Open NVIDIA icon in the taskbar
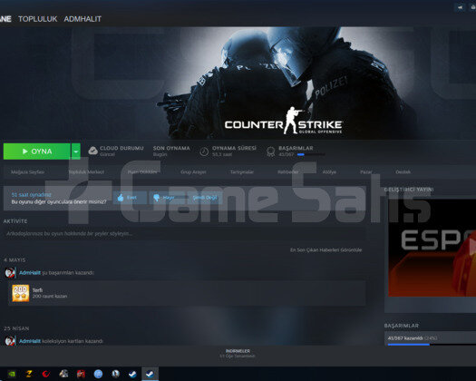Viewport: 476px width, 381px height. [12, 374]
